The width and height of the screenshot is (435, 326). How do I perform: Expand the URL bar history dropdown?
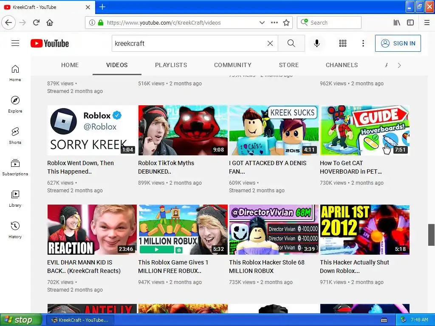pos(262,22)
